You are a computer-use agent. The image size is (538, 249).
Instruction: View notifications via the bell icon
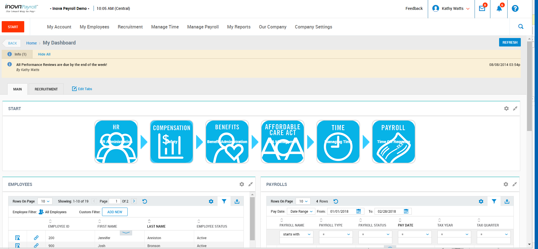[499, 8]
